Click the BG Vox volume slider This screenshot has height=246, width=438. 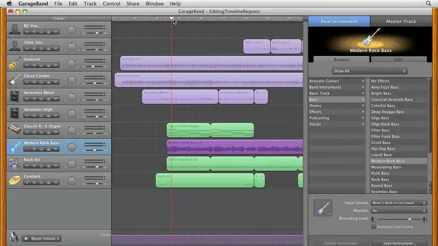click(x=94, y=33)
